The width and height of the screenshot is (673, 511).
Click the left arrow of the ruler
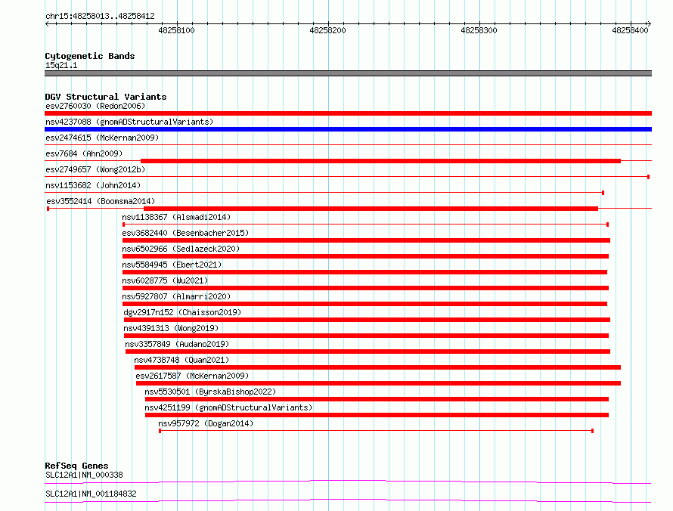click(47, 24)
